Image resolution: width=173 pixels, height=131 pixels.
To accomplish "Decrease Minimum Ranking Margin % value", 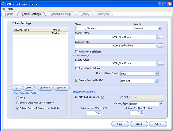I will tap(141, 114).
